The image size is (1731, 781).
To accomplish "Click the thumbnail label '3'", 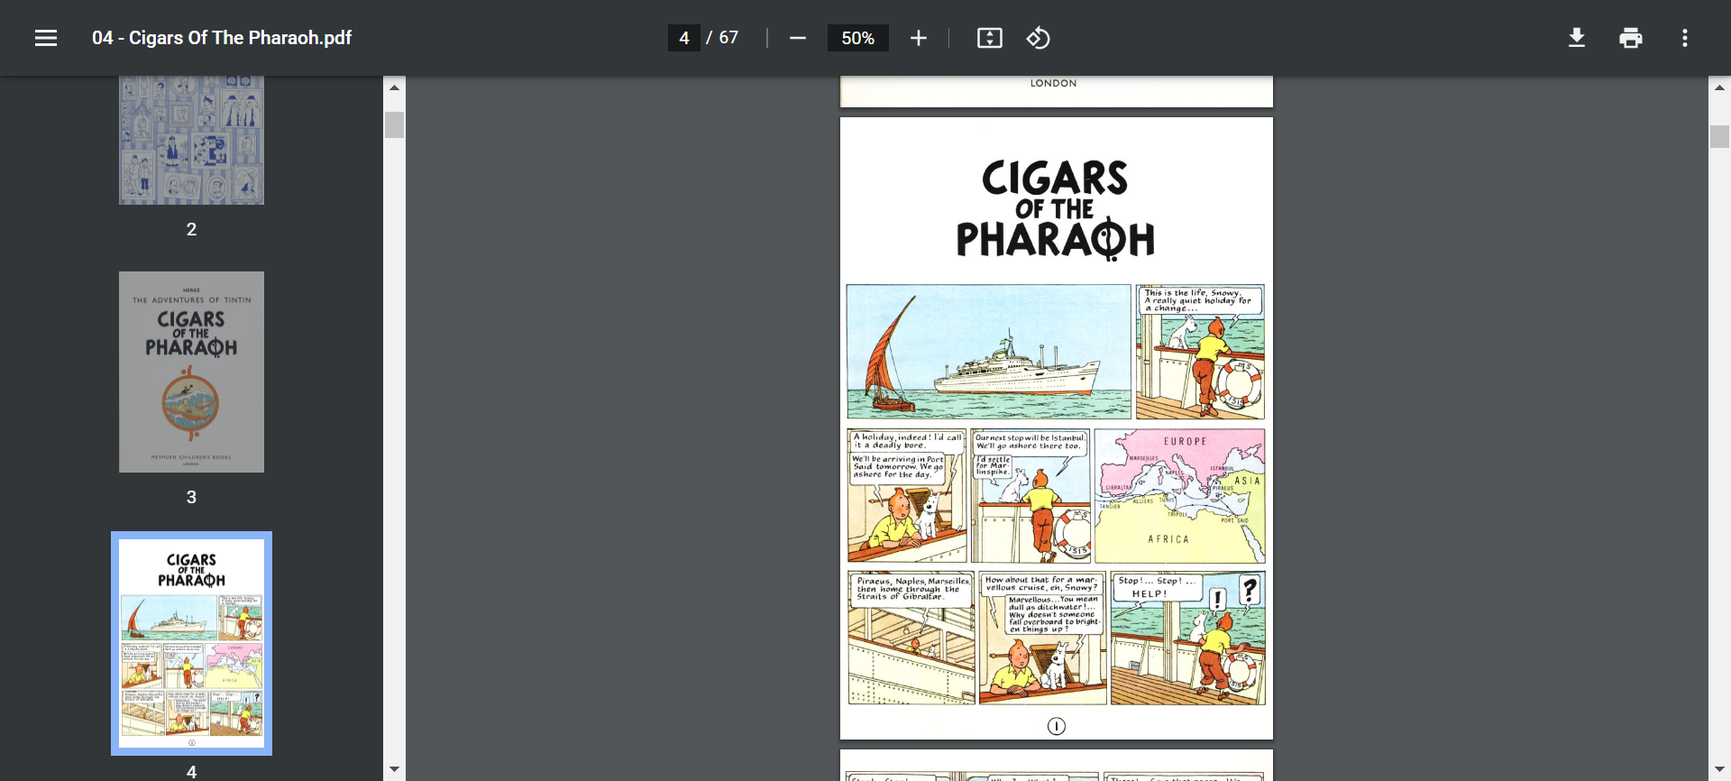I will pyautogui.click(x=191, y=497).
